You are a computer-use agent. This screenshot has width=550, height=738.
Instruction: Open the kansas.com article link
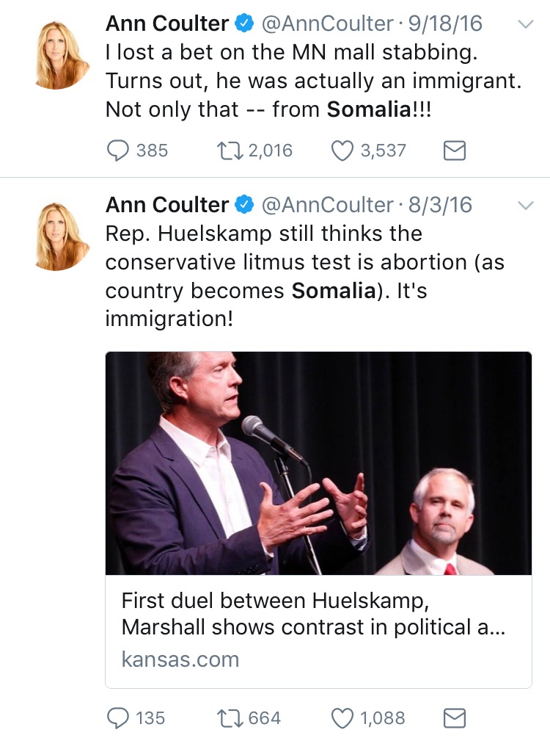pos(180,659)
